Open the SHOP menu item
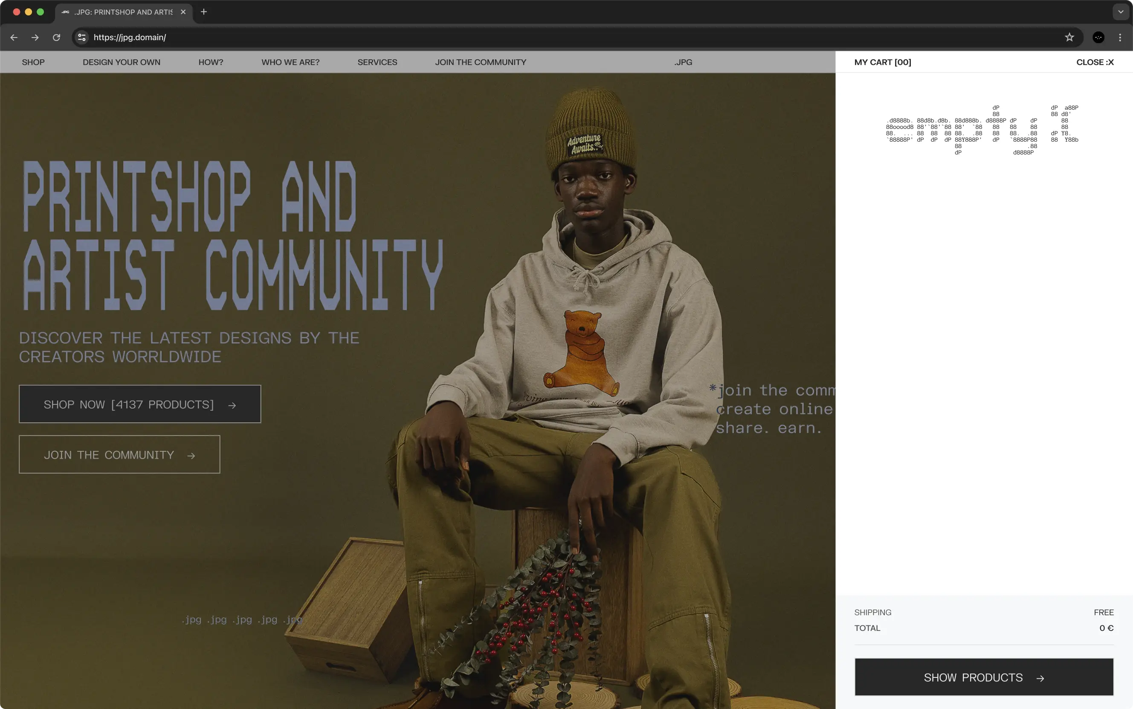 (33, 62)
